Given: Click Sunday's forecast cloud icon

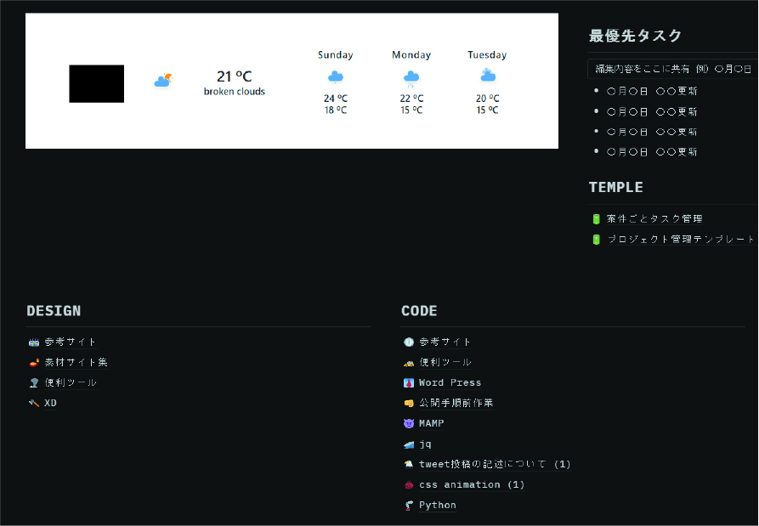Looking at the screenshot, I should point(336,76).
